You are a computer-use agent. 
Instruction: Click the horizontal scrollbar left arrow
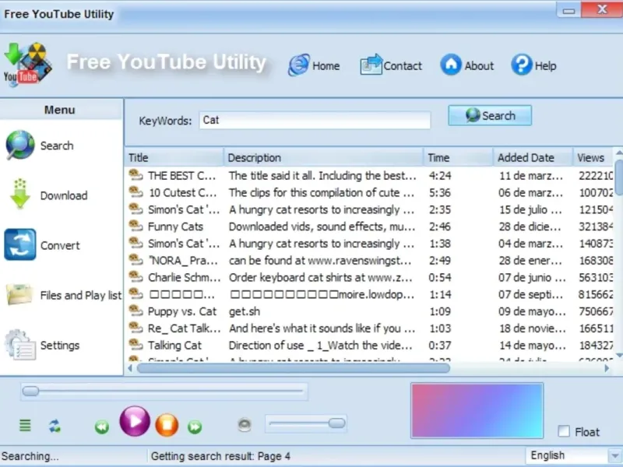[130, 368]
